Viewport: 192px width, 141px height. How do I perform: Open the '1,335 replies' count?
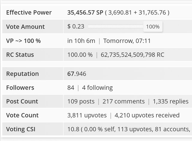(x=171, y=102)
